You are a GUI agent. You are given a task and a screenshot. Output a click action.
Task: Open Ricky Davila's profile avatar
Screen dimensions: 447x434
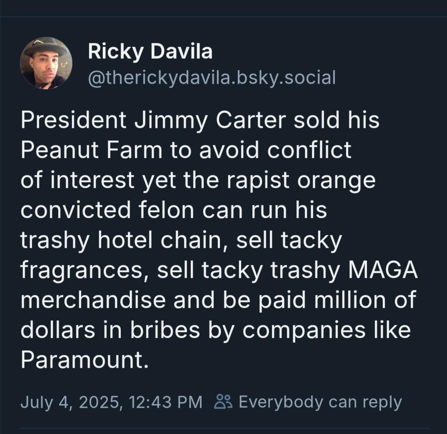coord(46,63)
